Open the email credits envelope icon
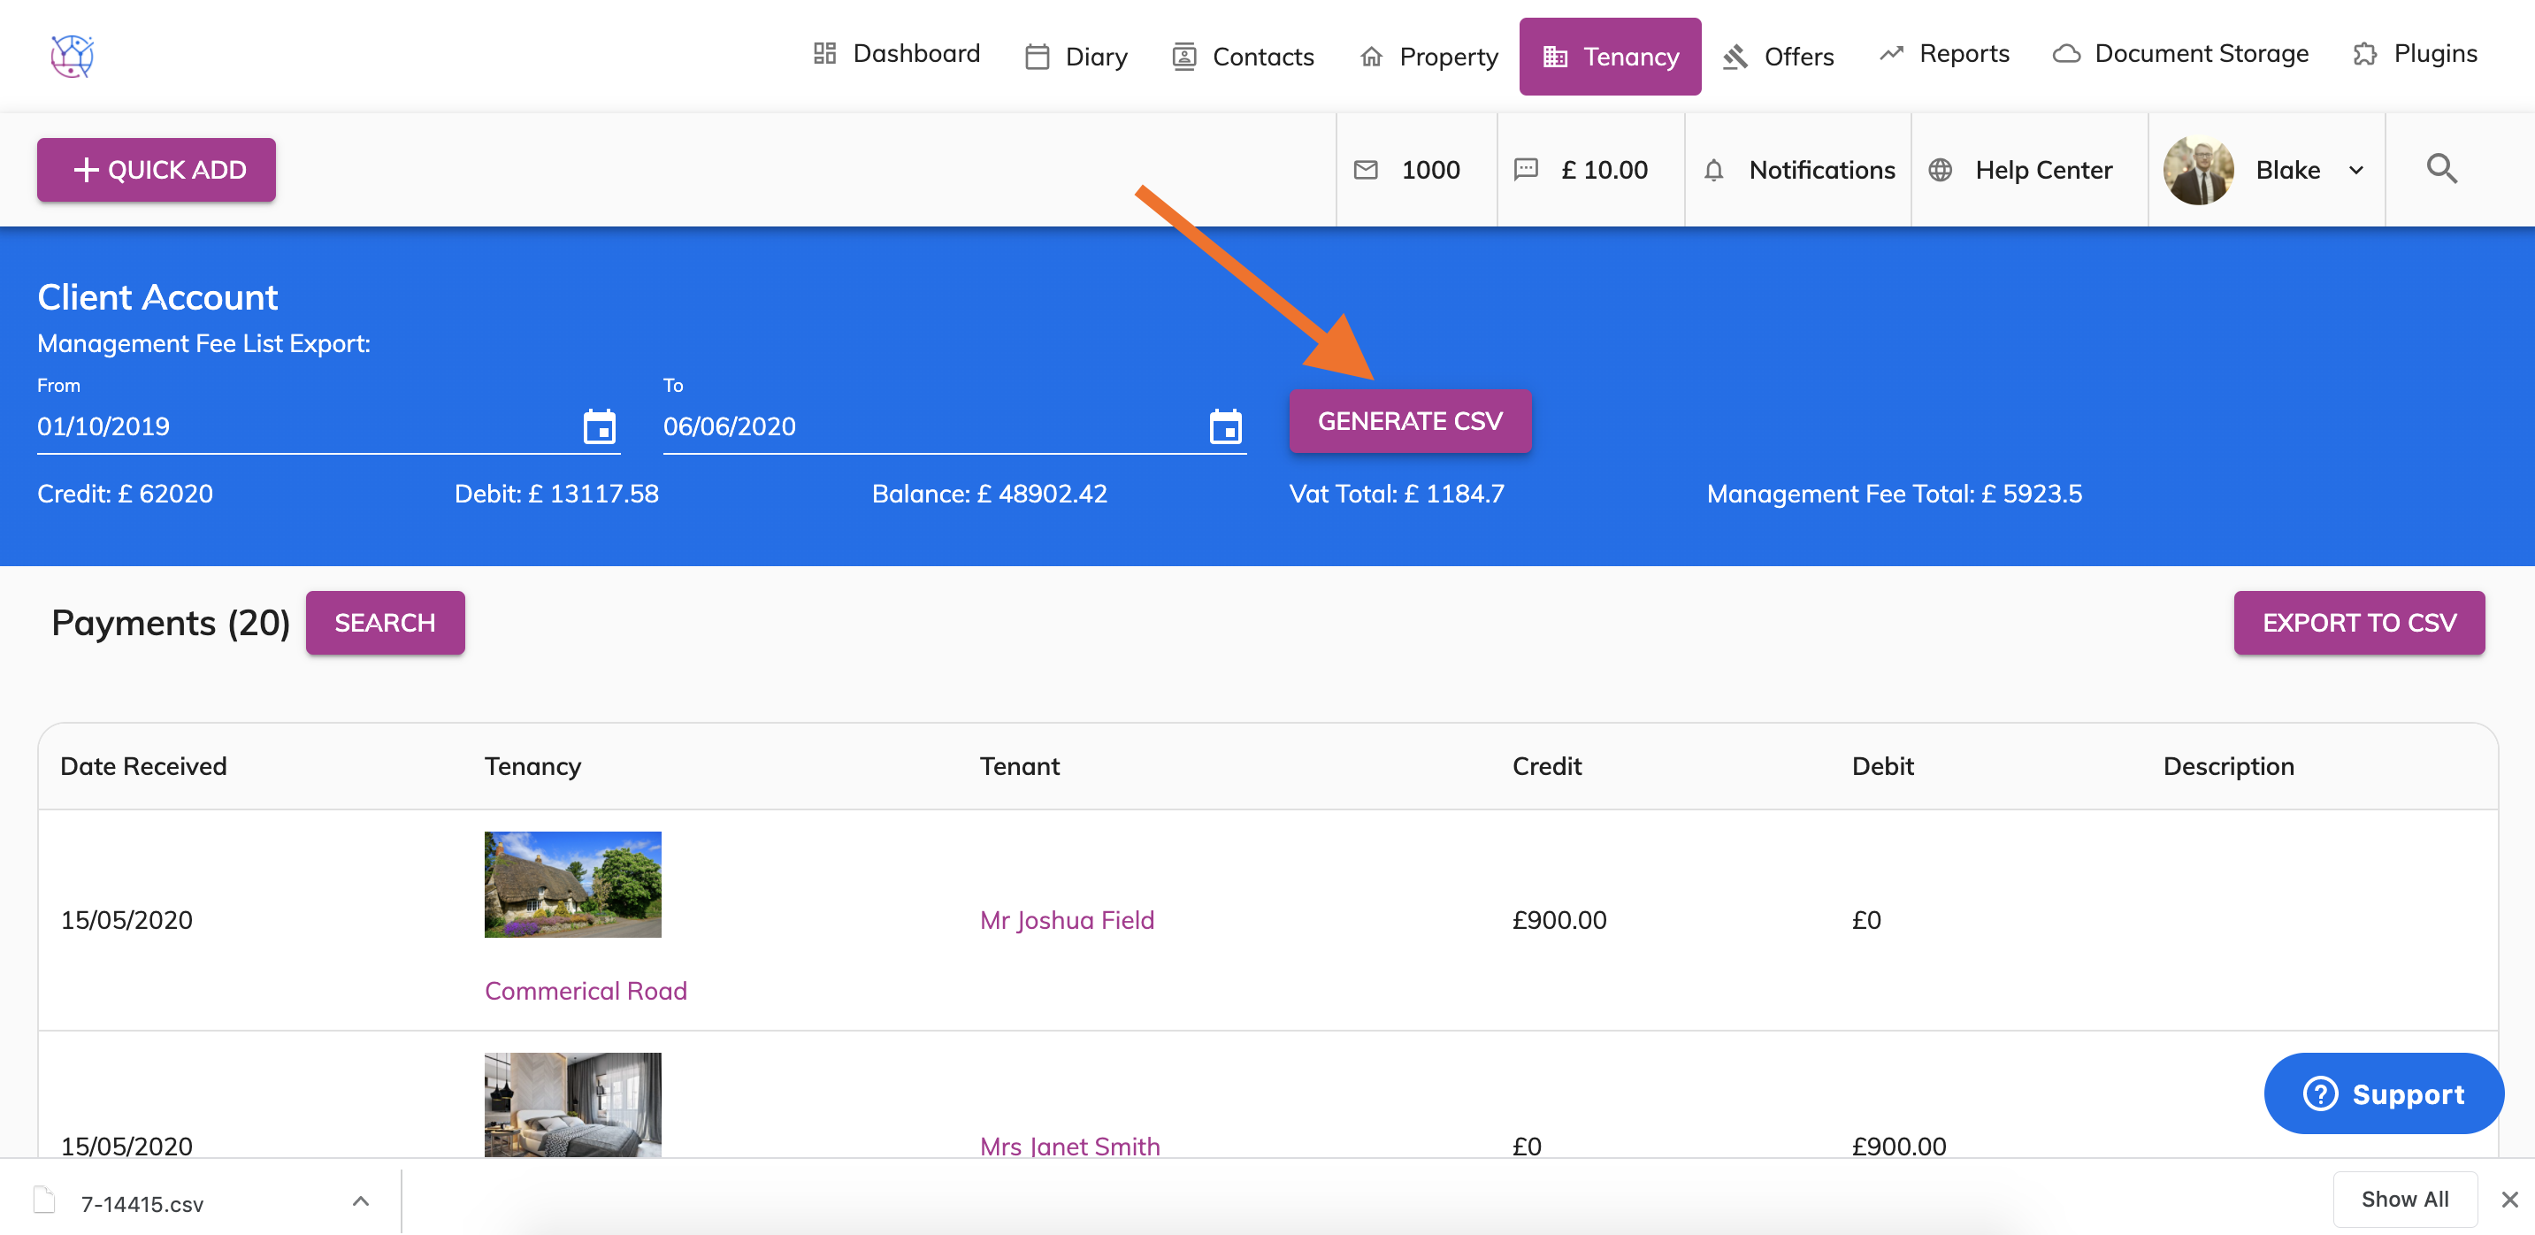 1366,170
